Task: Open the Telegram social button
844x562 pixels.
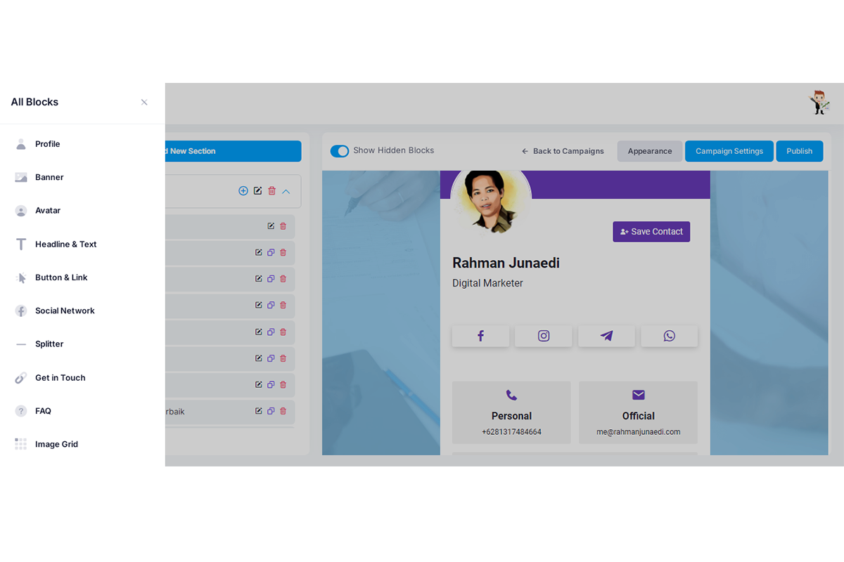Action: click(606, 336)
